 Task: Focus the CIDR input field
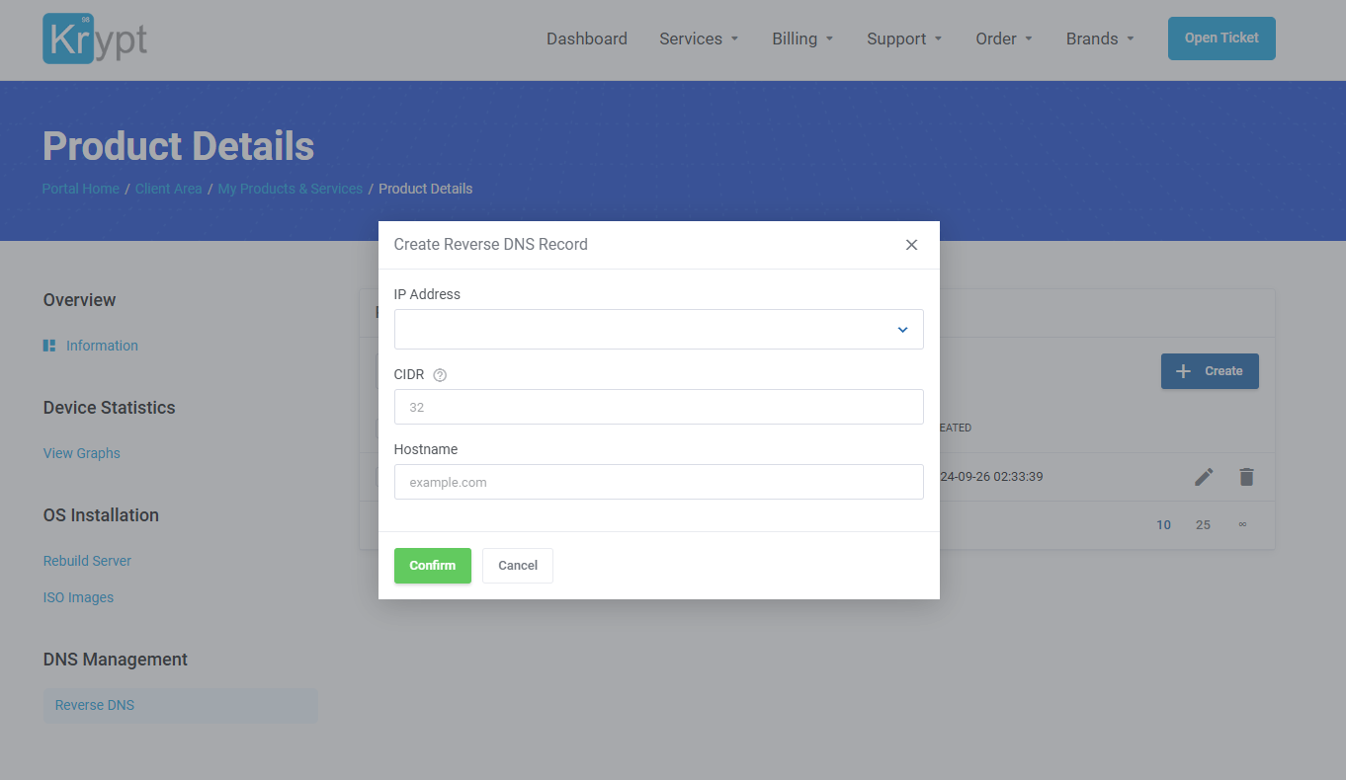(x=658, y=407)
